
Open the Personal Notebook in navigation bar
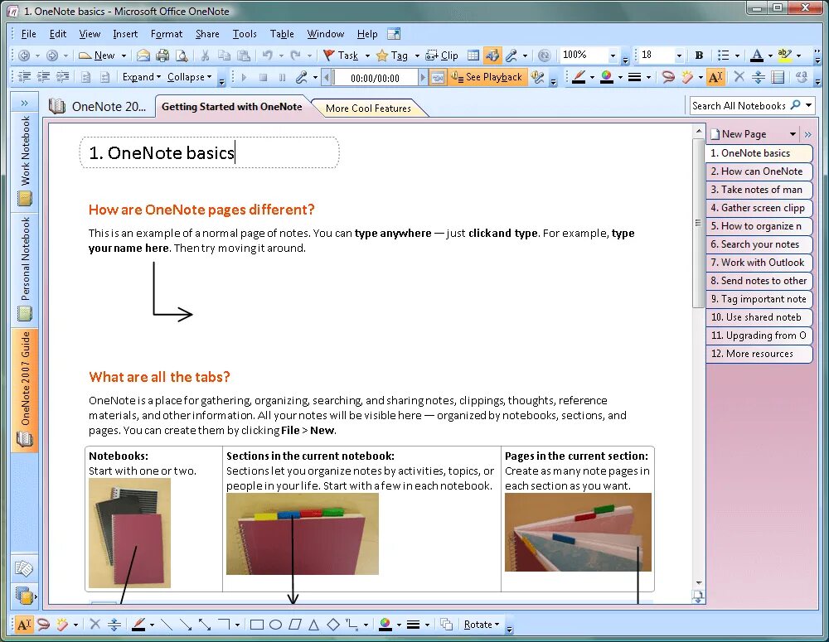[24, 269]
